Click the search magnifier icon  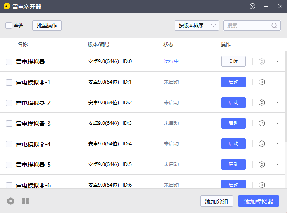tap(274, 26)
